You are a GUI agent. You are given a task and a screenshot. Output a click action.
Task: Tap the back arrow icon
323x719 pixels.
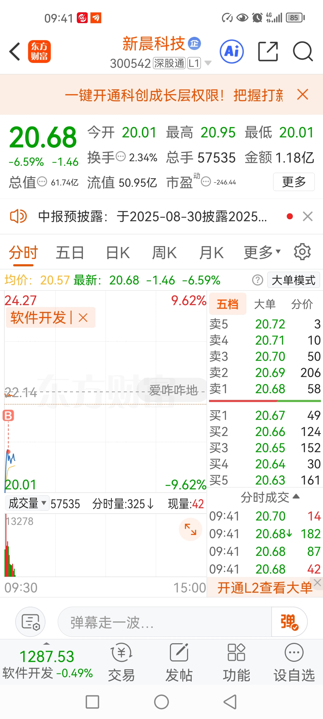pyautogui.click(x=15, y=52)
